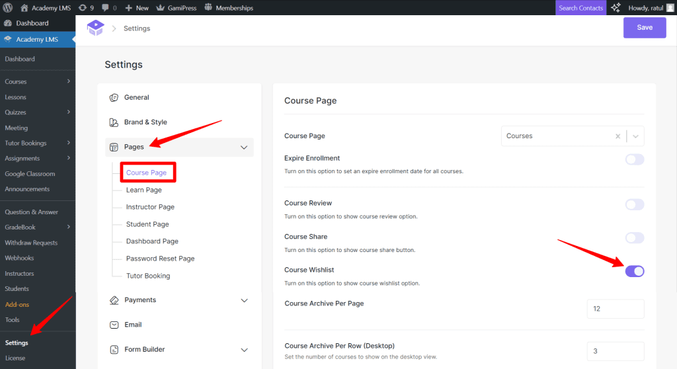Click the updates refresh icon
This screenshot has height=369, width=677.
(83, 8)
